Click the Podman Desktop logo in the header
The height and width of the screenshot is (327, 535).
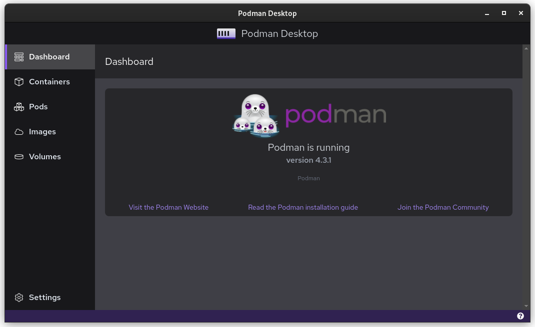[x=226, y=33]
